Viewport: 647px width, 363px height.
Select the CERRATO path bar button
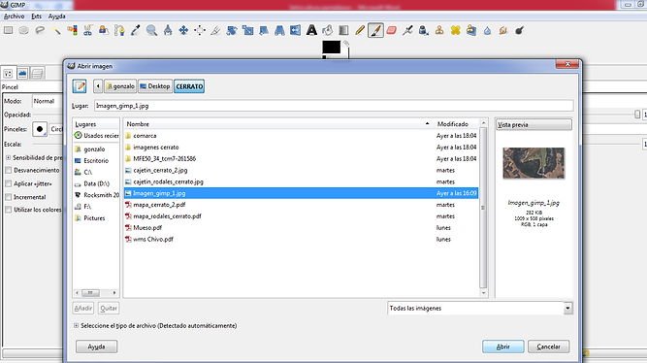189,86
